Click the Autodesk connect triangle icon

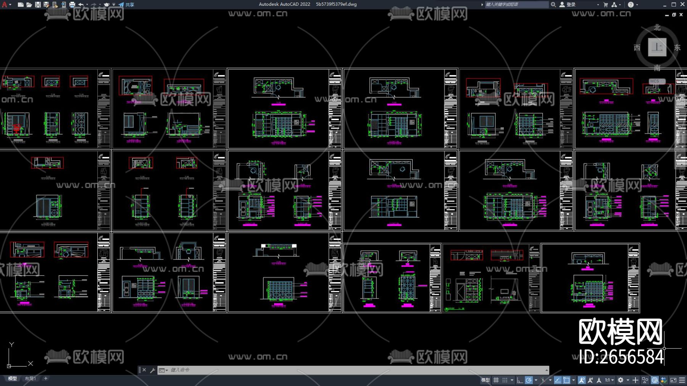[614, 5]
